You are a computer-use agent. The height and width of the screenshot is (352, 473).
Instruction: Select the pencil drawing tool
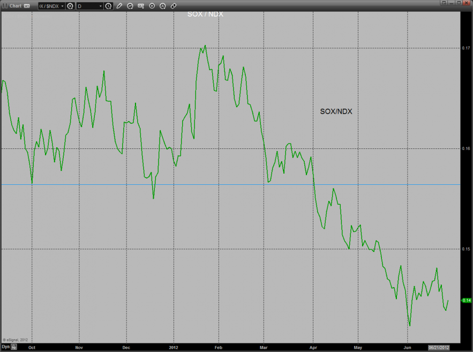point(119,6)
